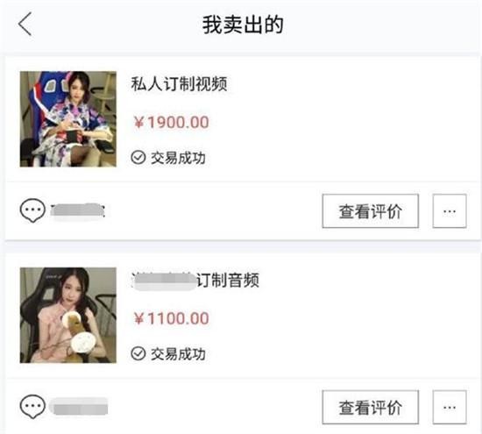Open blurred buyer name in second order
This screenshot has height=434, width=482.
tap(79, 407)
